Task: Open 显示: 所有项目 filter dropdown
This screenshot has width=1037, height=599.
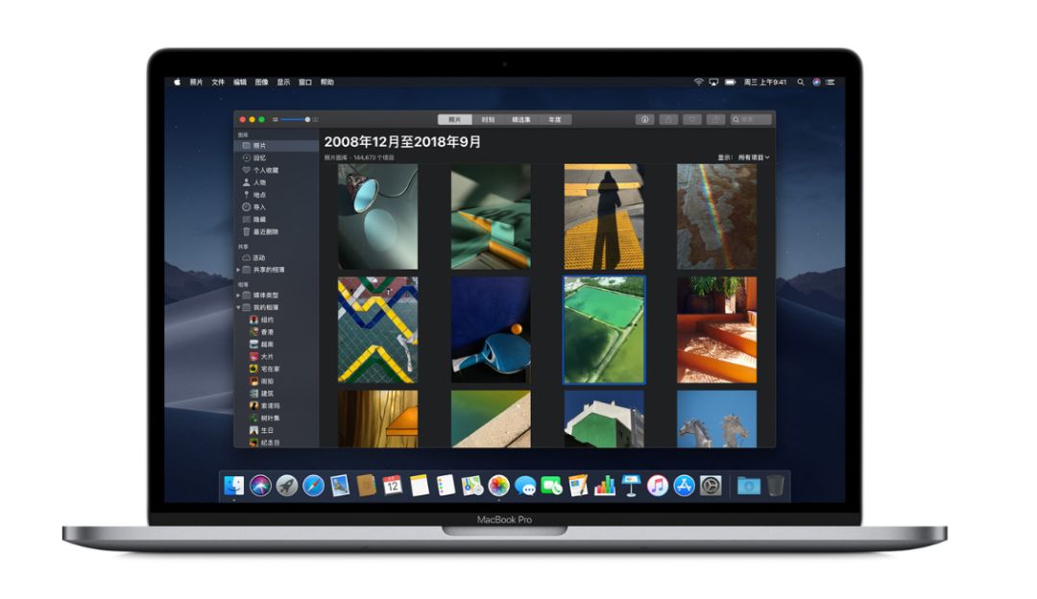Action: tap(743, 157)
